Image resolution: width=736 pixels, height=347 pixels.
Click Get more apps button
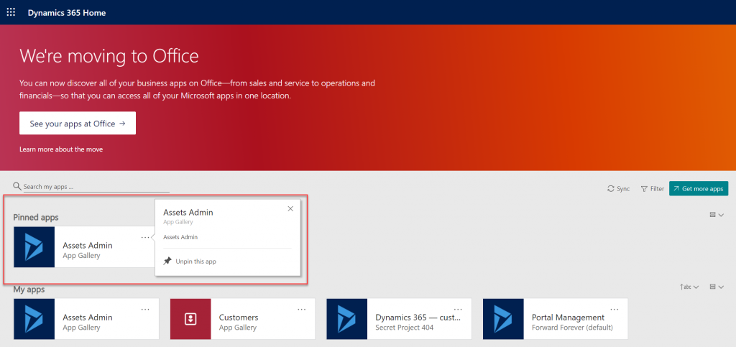click(699, 188)
